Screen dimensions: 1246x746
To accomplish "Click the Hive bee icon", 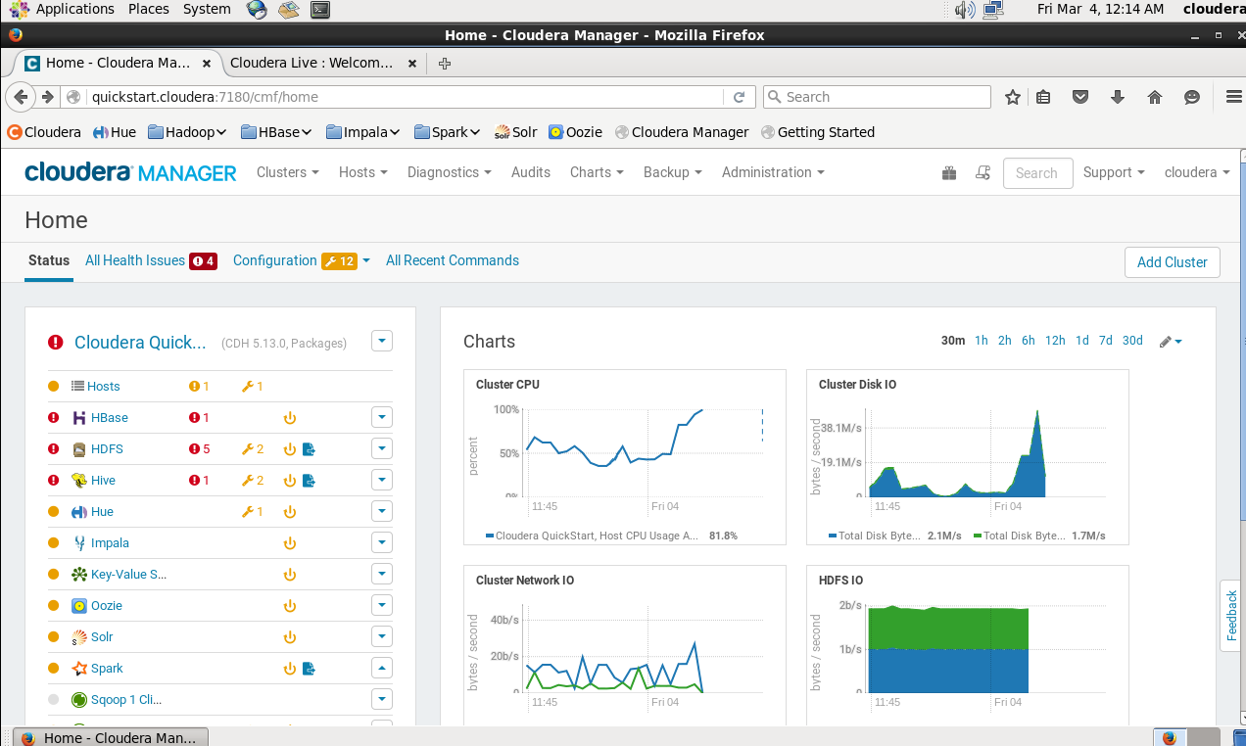I will point(79,481).
